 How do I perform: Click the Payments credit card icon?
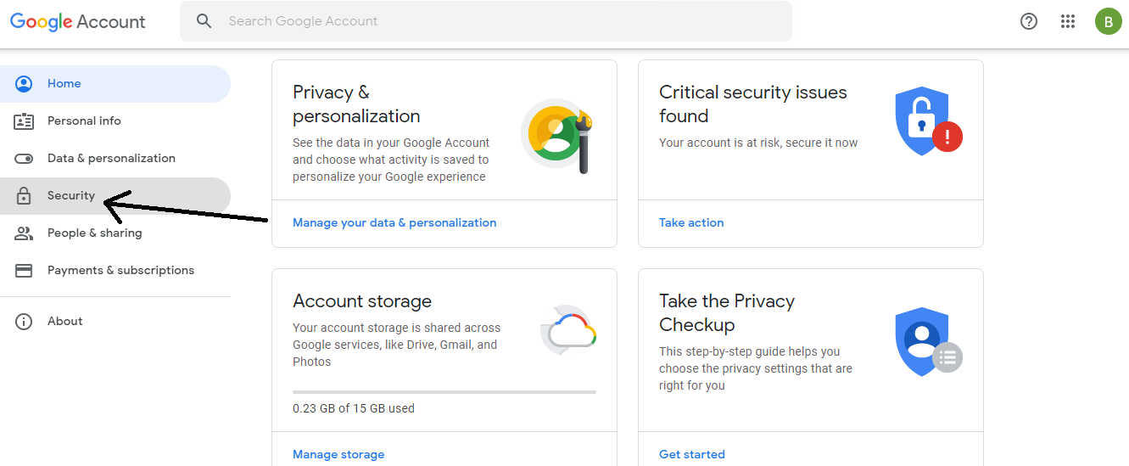24,270
